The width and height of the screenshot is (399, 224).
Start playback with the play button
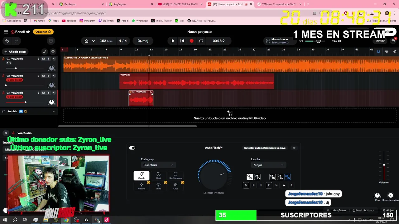pyautogui.click(x=173, y=41)
